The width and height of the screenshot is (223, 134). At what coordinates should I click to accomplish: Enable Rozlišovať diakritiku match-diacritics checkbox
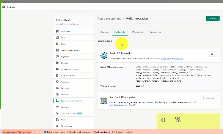click(x=93, y=132)
